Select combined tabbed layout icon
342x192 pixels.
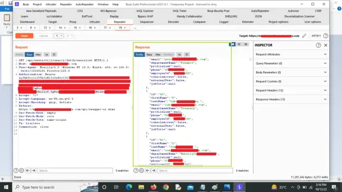coord(246,44)
